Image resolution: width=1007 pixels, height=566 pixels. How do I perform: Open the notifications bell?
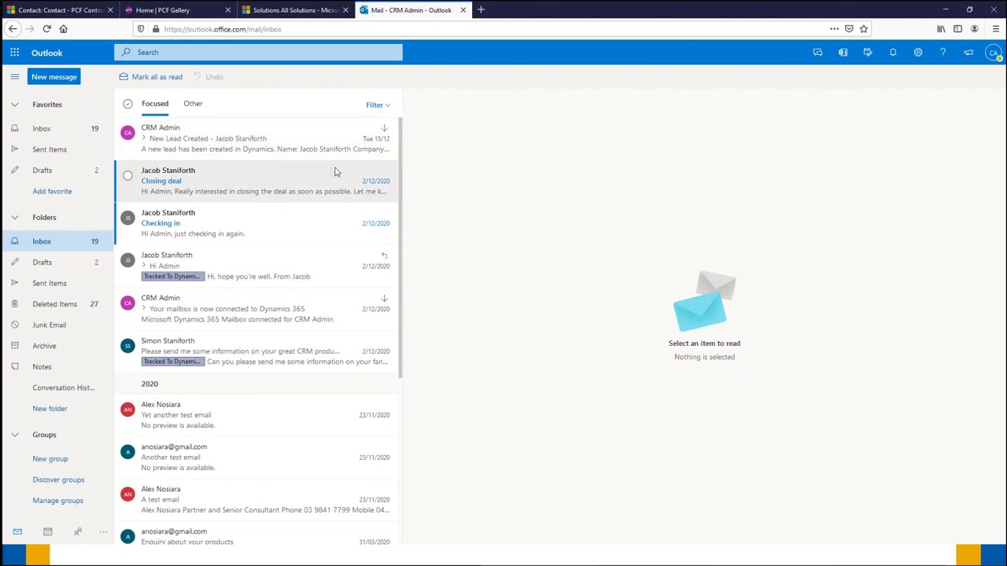pos(893,53)
